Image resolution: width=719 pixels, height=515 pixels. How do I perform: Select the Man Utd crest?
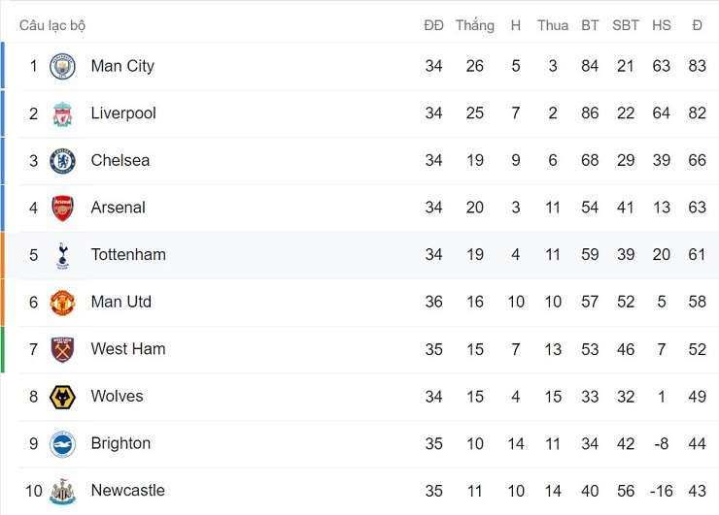click(62, 303)
